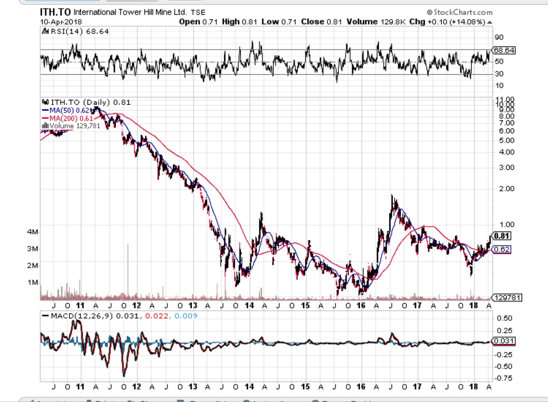Click year 16 on the price chart axis
Screen dimensions: 548x402
(361, 306)
